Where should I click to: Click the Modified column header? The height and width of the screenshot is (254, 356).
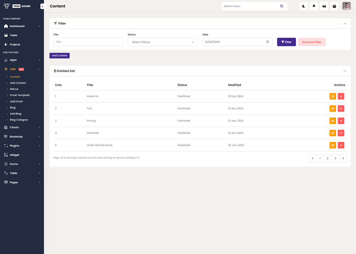tap(234, 85)
